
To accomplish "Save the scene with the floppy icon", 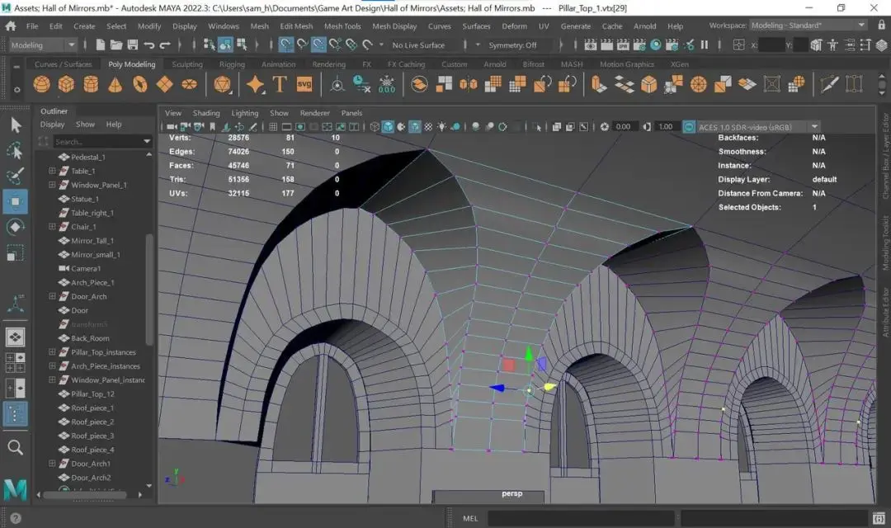I will (x=132, y=45).
